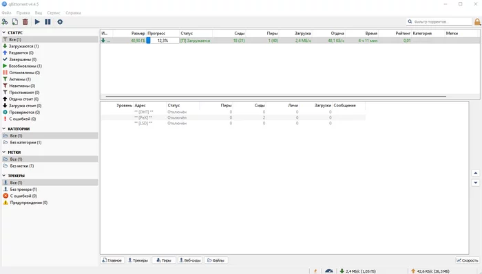Click the add torrent link icon

pyautogui.click(x=5, y=22)
